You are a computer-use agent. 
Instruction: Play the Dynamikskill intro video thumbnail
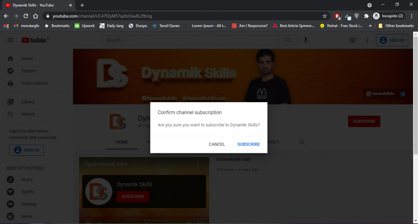point(144,190)
